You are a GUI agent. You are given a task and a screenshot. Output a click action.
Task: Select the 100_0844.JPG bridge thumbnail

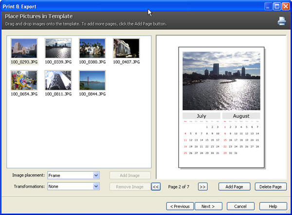click(92, 80)
